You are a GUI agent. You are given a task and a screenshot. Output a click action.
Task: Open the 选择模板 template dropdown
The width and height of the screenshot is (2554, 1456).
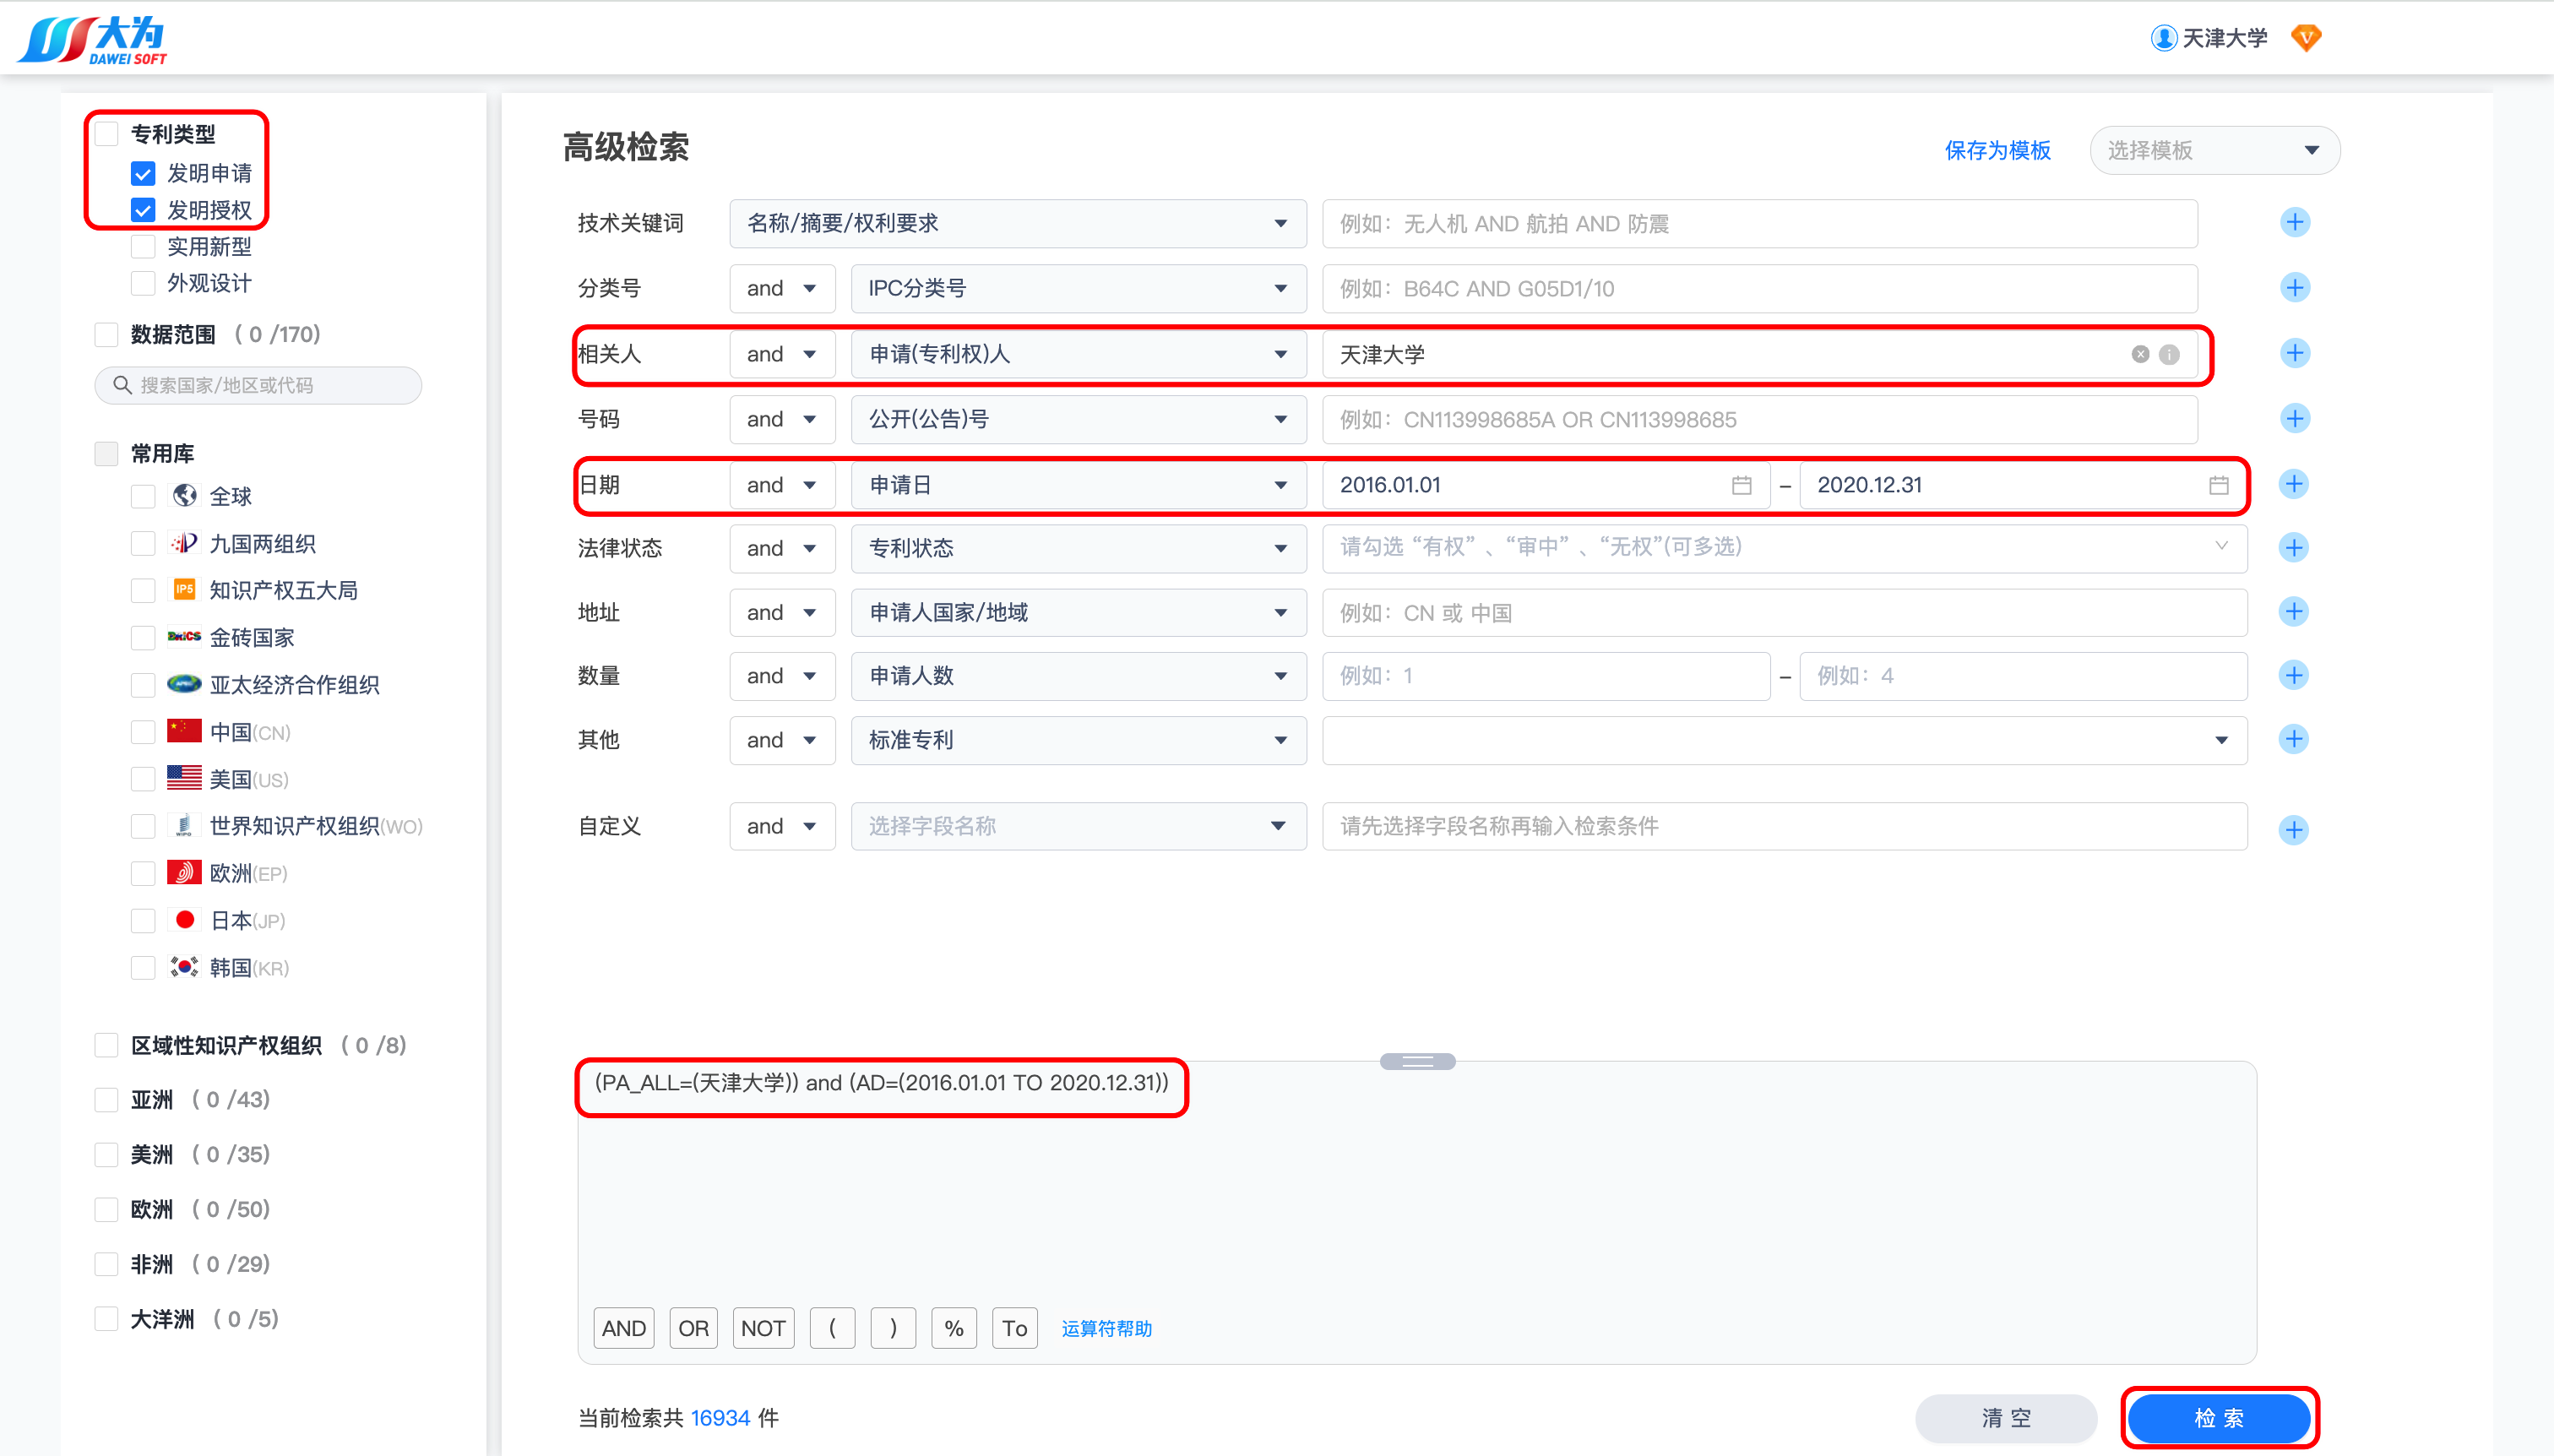pos(2214,150)
